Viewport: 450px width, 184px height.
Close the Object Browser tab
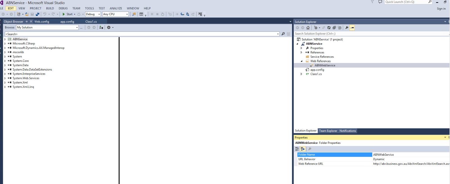[31, 22]
